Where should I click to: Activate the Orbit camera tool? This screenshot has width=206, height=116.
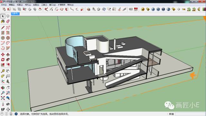pyautogui.click(x=3, y=88)
